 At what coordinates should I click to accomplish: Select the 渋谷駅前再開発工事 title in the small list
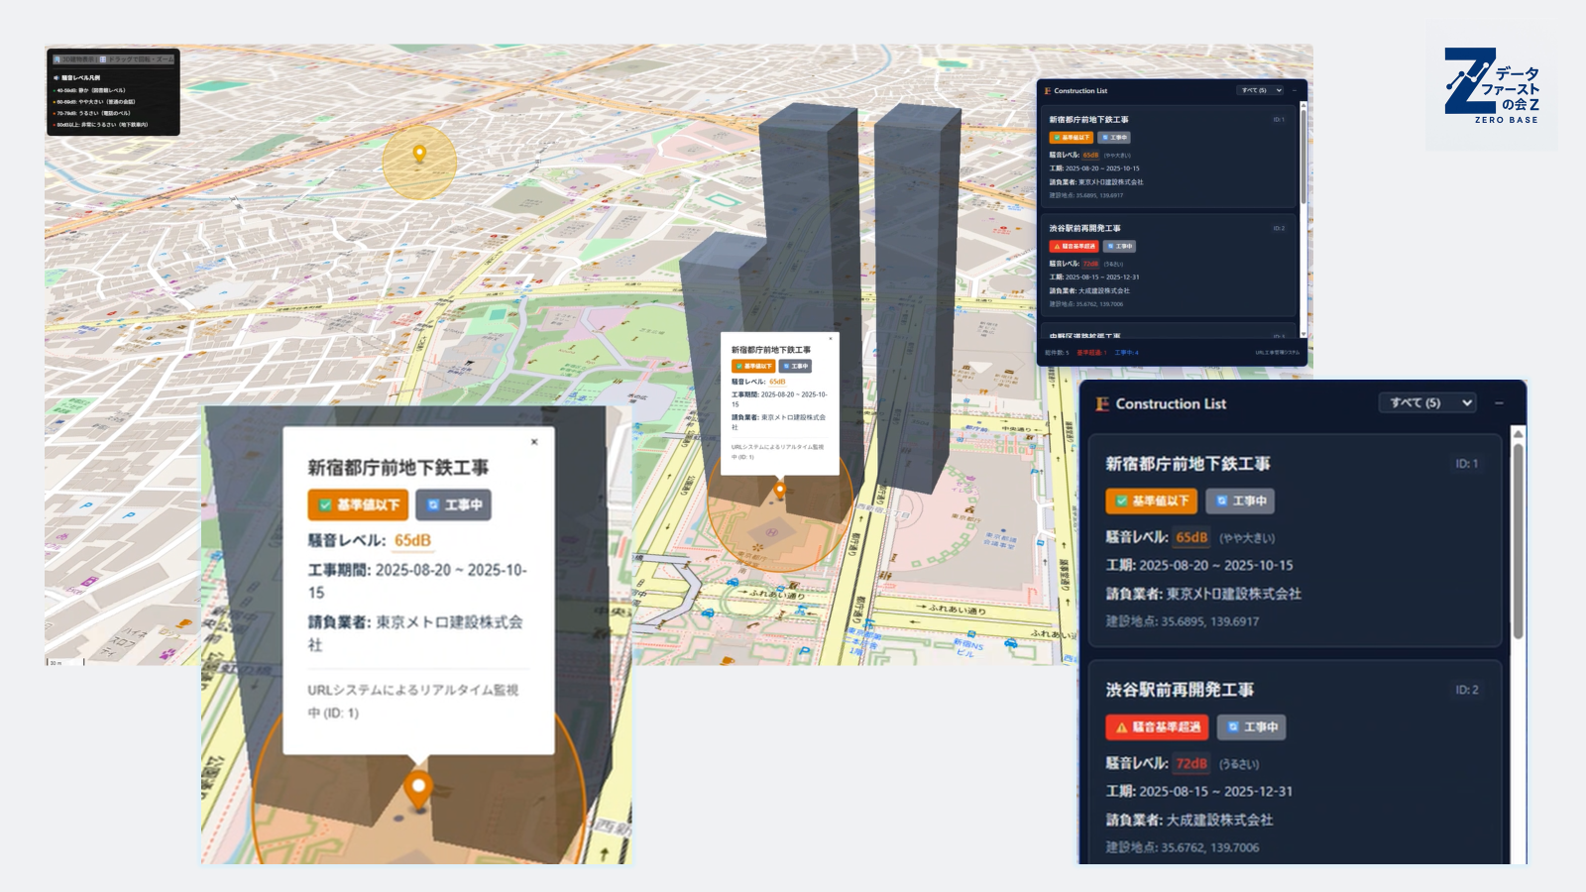coord(1084,229)
